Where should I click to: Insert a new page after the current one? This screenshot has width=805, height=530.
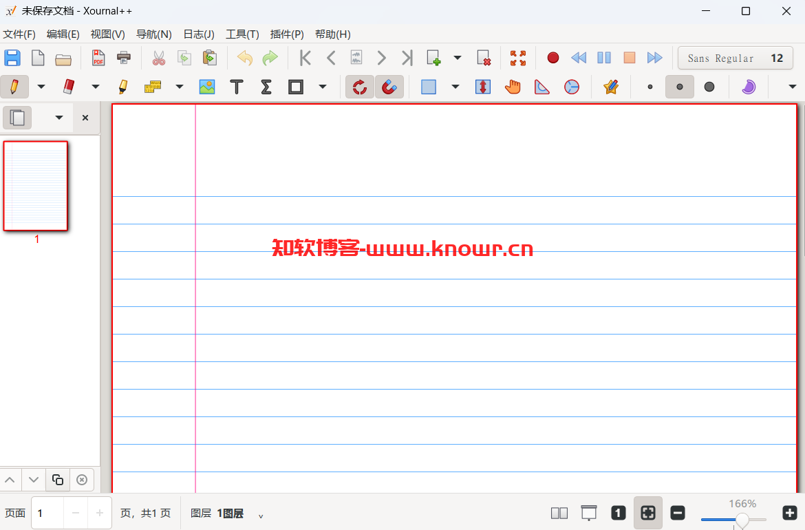(434, 58)
